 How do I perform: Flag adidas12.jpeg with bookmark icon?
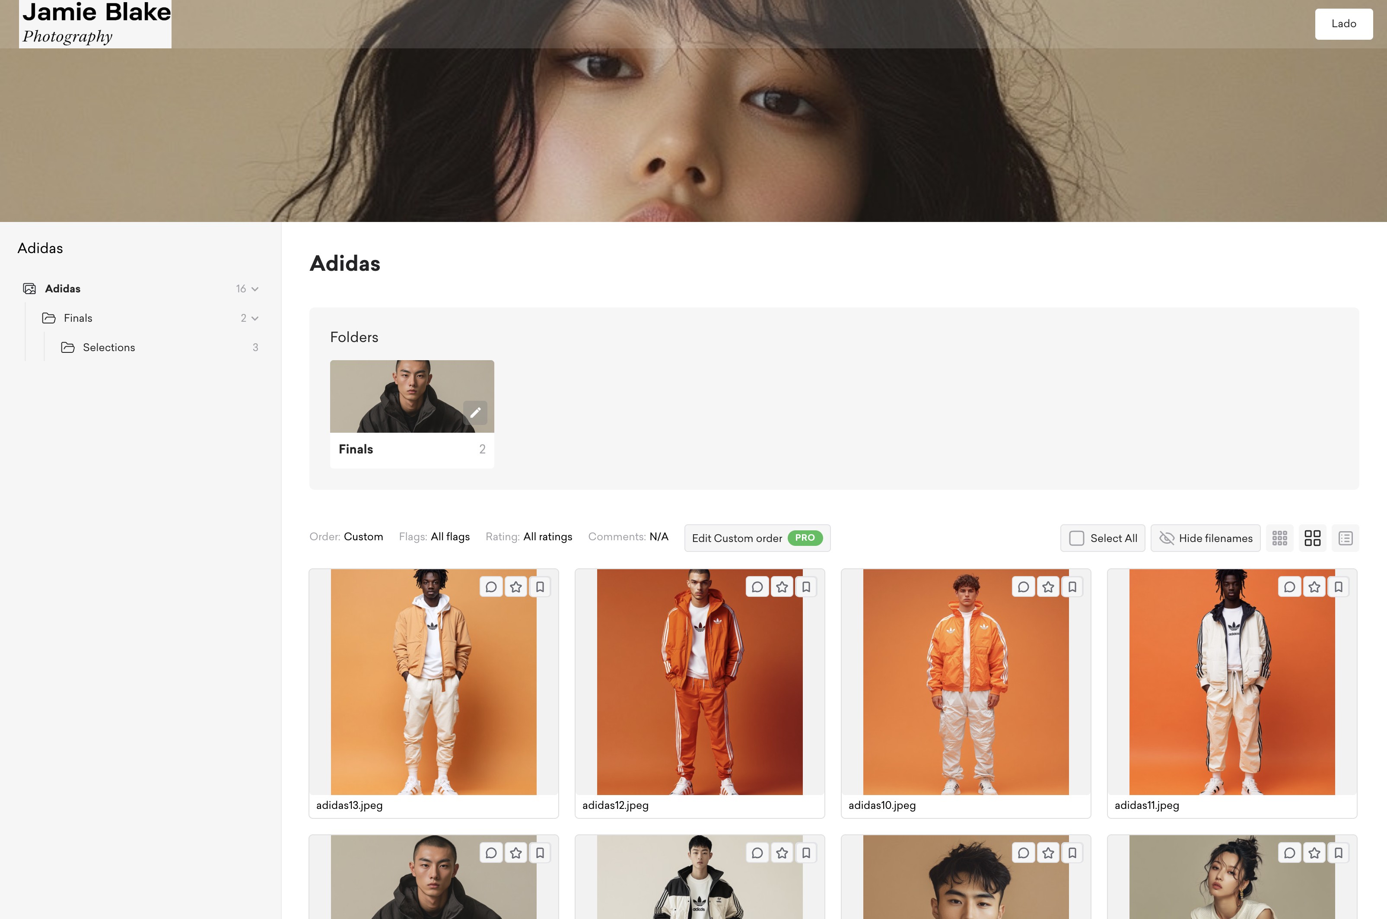point(806,586)
